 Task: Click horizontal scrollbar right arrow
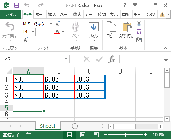(x=161, y=126)
